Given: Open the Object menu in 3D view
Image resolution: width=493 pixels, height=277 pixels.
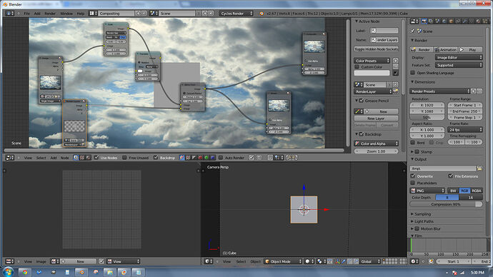Looking at the screenshot, I should tap(255, 261).
